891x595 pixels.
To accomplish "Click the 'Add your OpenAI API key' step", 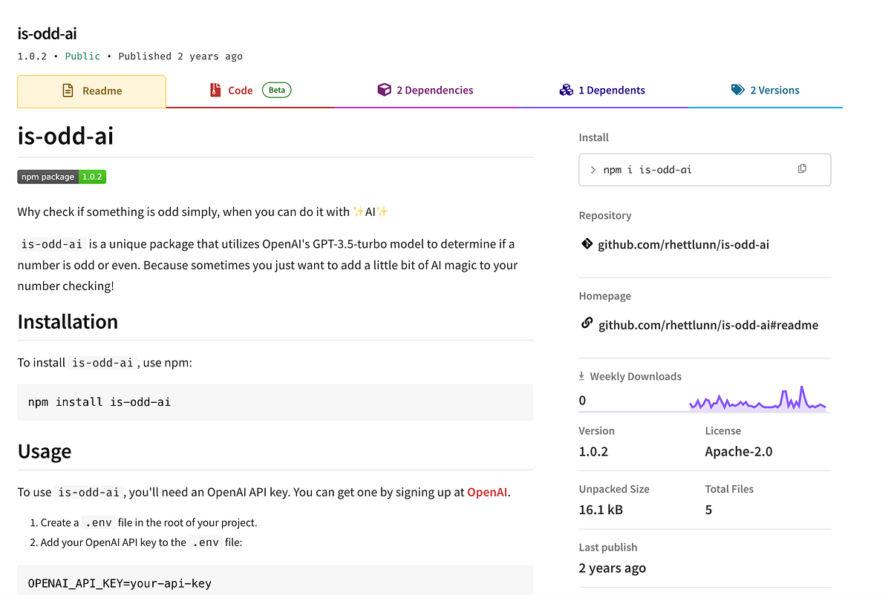I will (141, 542).
